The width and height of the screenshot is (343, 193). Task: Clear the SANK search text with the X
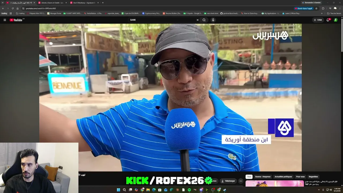[x=197, y=20]
